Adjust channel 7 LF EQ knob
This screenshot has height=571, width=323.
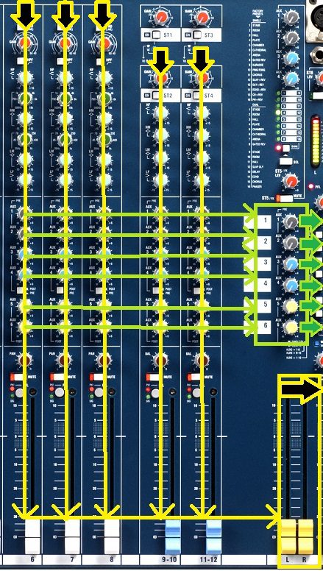coord(65,180)
